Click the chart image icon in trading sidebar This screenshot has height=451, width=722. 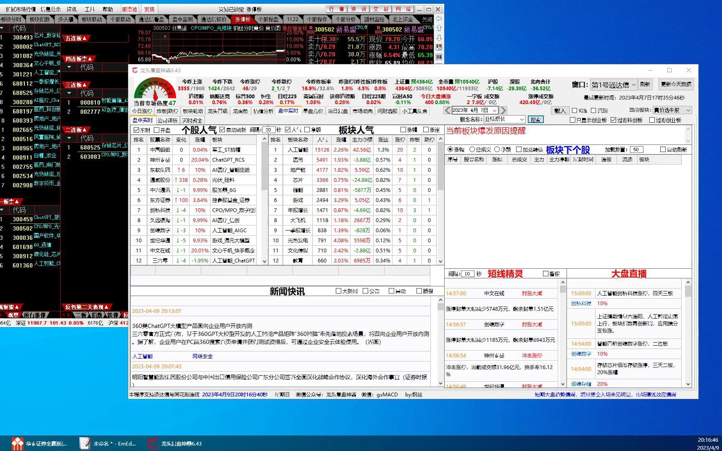(439, 47)
